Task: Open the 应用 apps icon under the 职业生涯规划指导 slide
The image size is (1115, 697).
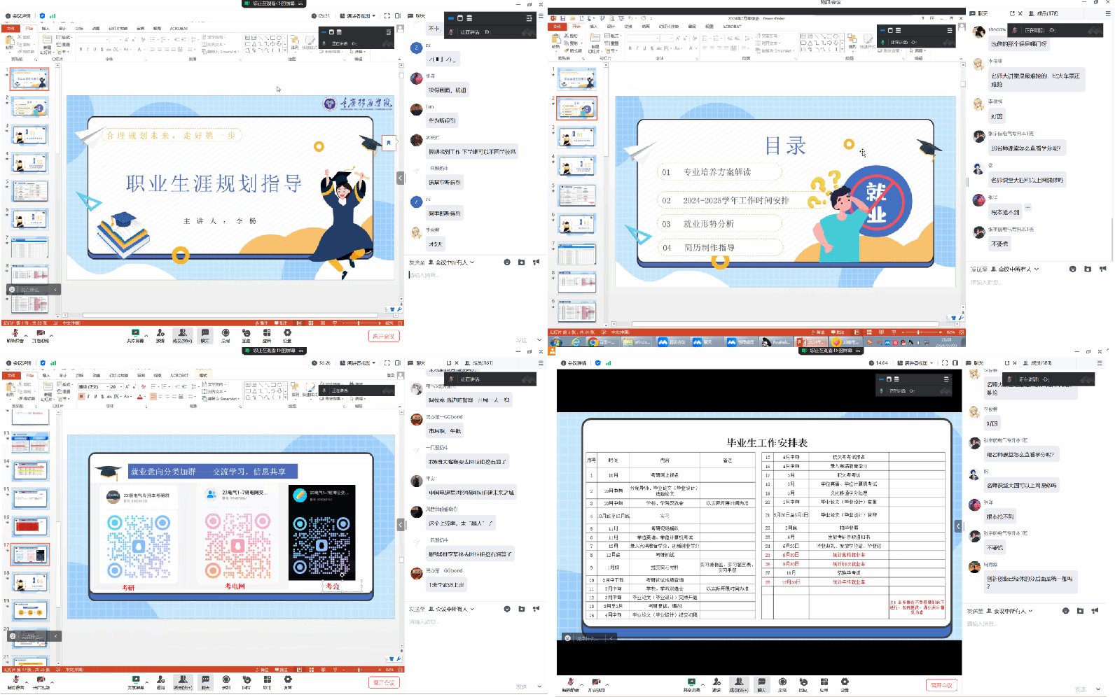Action: [x=267, y=334]
